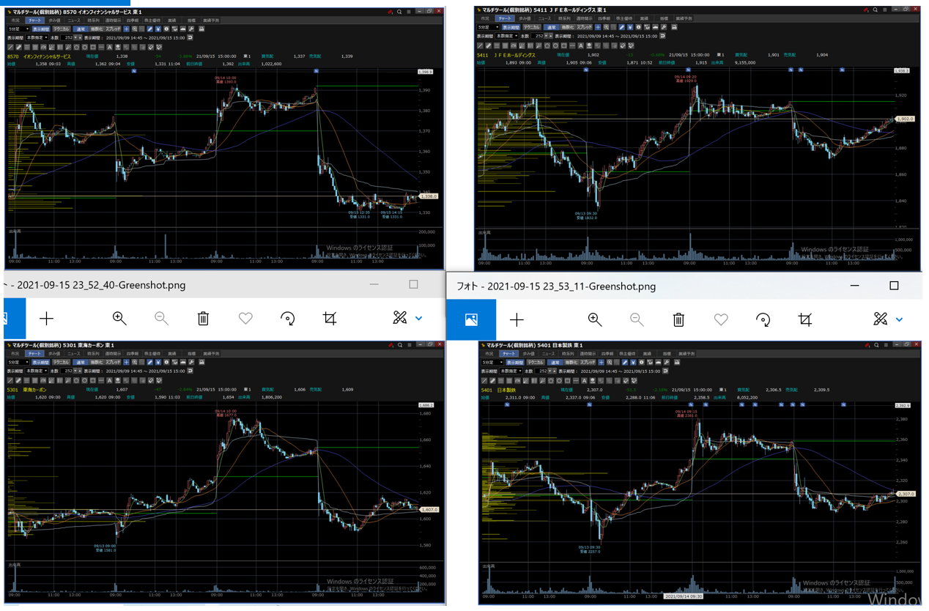The width and height of the screenshot is (929, 611).
Task: Click wrench settings icon in 8570 toolbar
Action: (191, 29)
